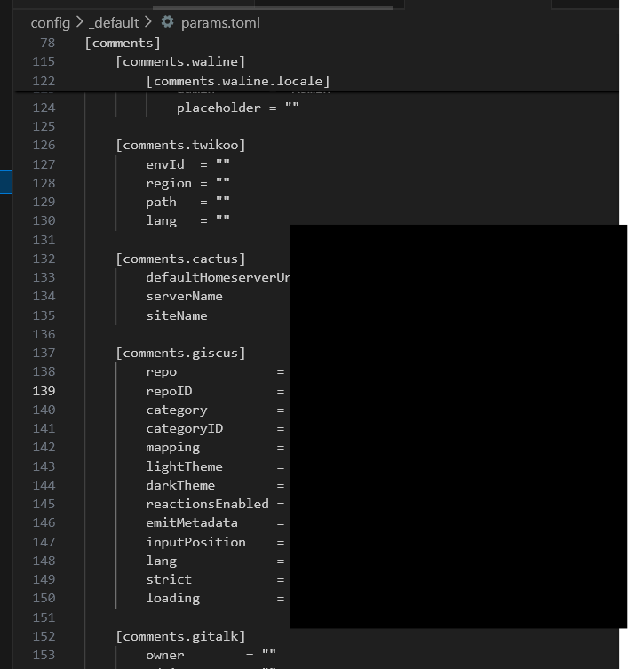Select params.toml in the breadcrumb path
This screenshot has width=628, height=669.
pyautogui.click(x=220, y=23)
